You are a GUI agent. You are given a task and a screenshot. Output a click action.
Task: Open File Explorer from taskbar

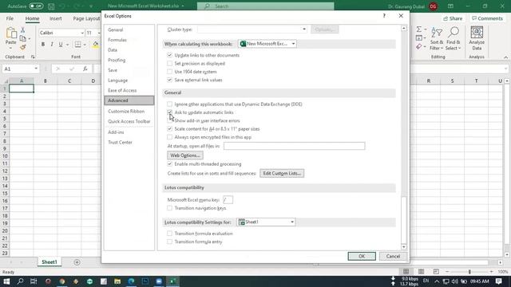pyautogui.click(x=117, y=281)
